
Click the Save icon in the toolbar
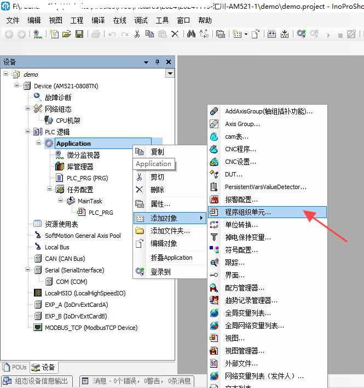pyautogui.click(x=79, y=34)
